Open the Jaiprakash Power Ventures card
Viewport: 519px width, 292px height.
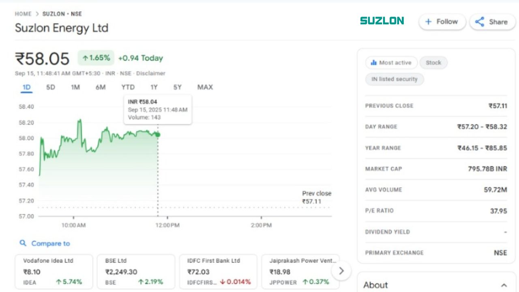[300, 271]
